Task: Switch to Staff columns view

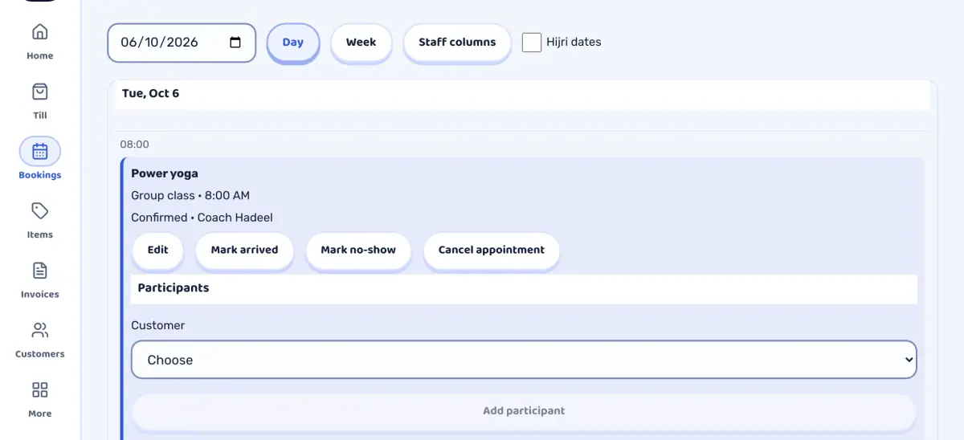Action: [457, 43]
